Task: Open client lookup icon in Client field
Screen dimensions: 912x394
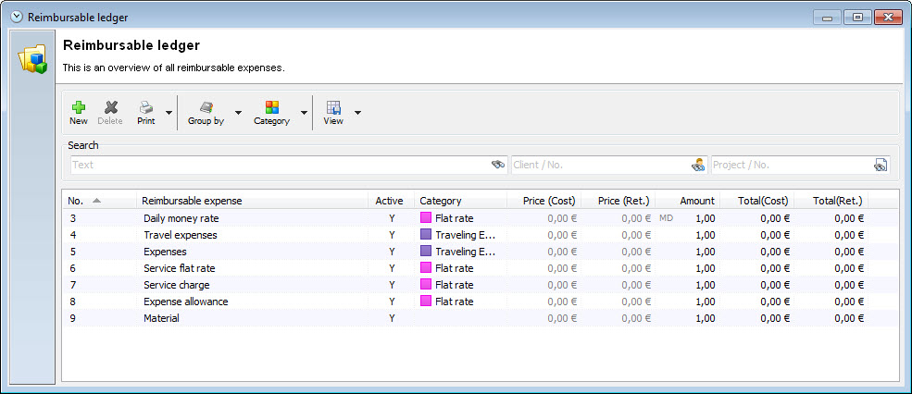Action: [x=698, y=165]
